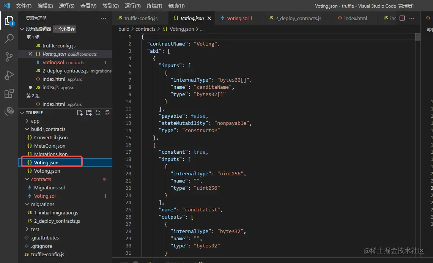
Task: Open the 运行(R) menu
Action: (132, 6)
